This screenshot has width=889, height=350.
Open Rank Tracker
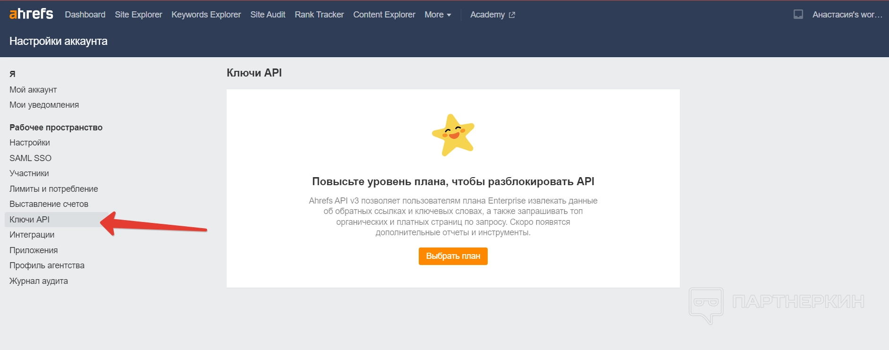(x=319, y=15)
